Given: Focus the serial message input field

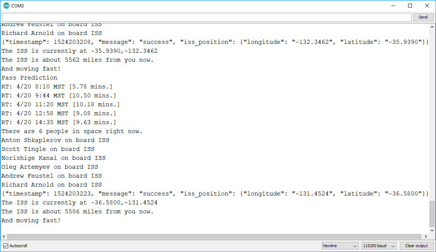Looking at the screenshot, I should (206, 17).
